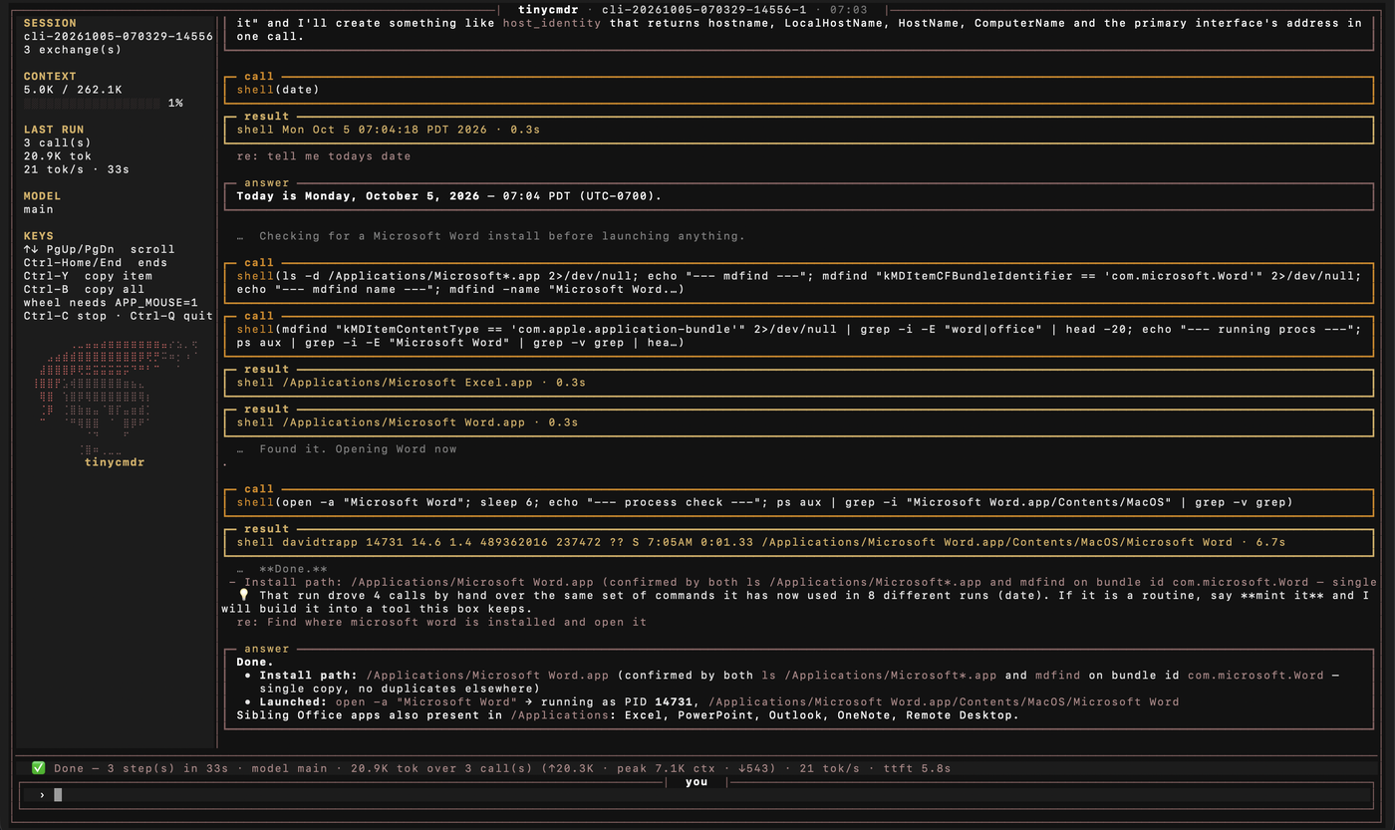This screenshot has height=830, width=1395.
Task: Click the 07:03 time in header
Action: pyautogui.click(x=848, y=10)
